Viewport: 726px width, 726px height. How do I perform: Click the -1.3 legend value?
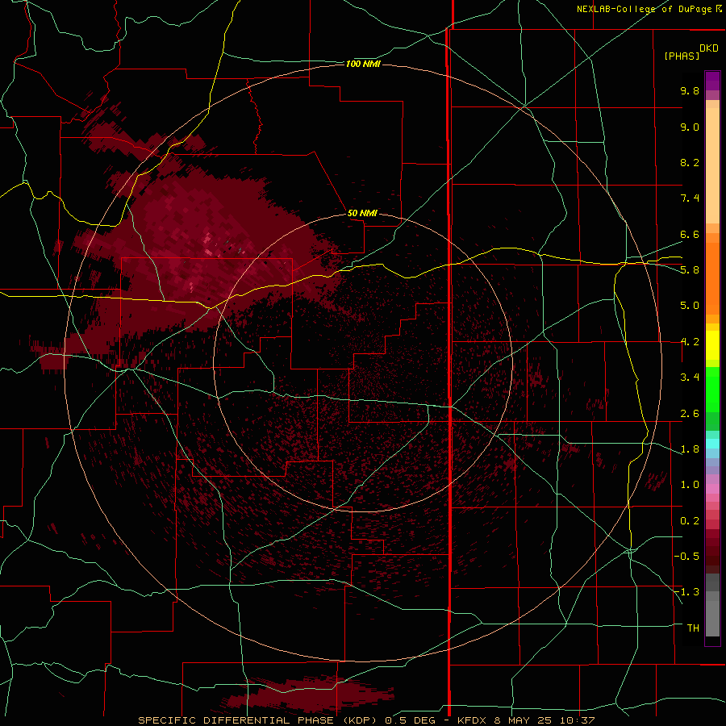point(686,592)
